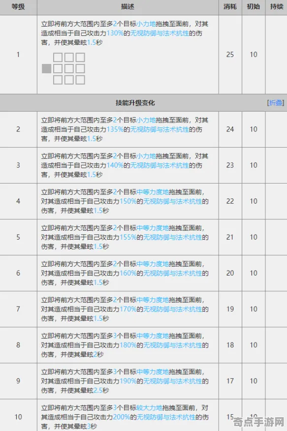Select the cost value 20
This screenshot has height=431, width=287.
230,273
